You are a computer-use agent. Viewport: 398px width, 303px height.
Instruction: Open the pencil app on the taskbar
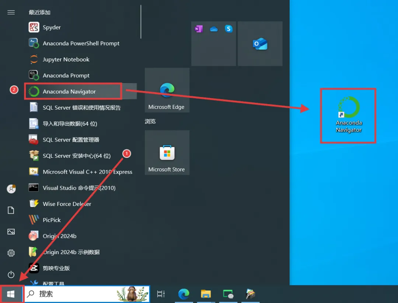click(x=250, y=294)
